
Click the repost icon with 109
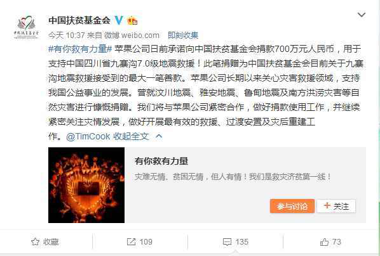[131, 241]
